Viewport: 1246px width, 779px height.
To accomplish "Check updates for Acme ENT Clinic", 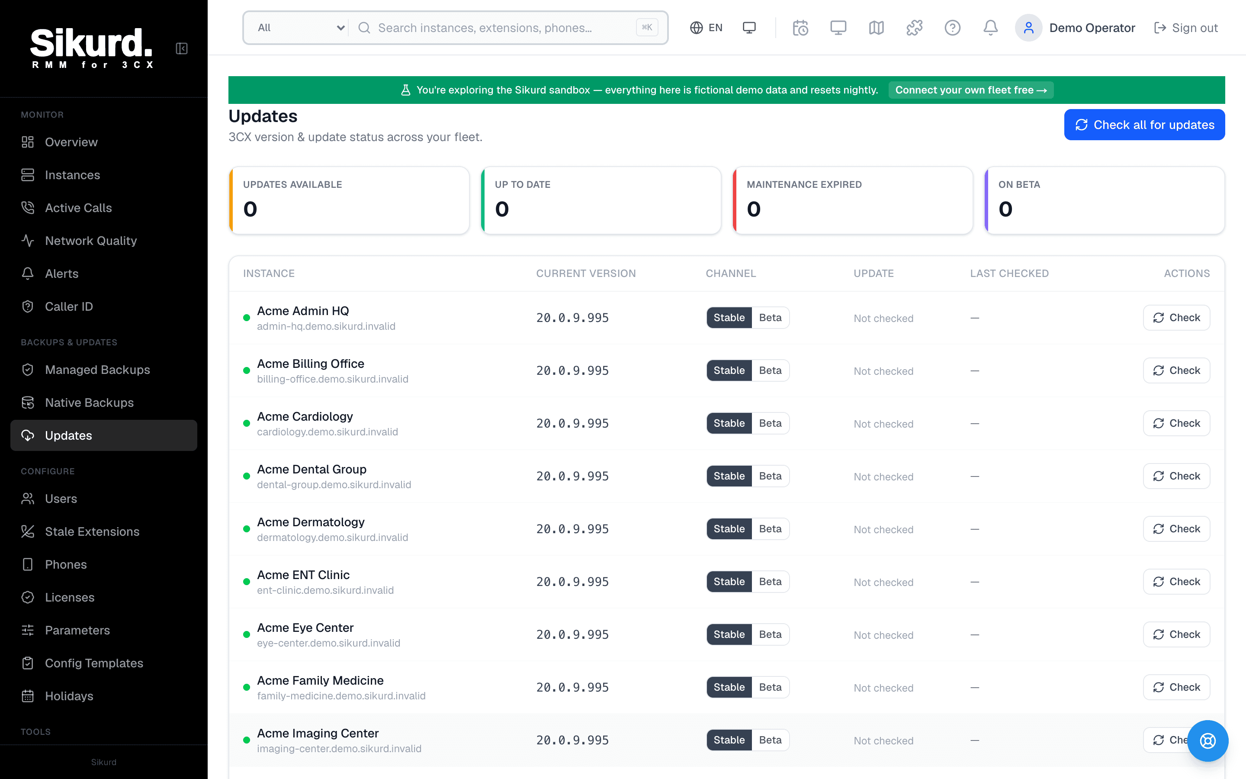I will pos(1176,582).
